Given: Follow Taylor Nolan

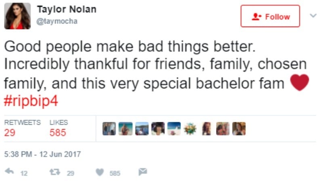Looking at the screenshot, I should (270, 17).
